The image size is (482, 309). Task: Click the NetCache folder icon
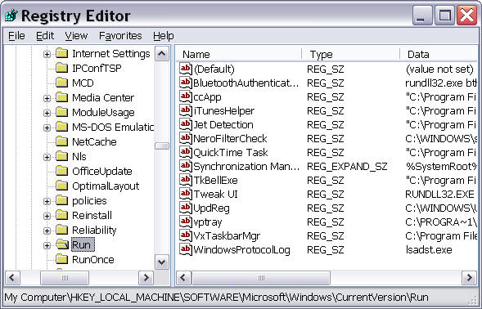pos(62,142)
